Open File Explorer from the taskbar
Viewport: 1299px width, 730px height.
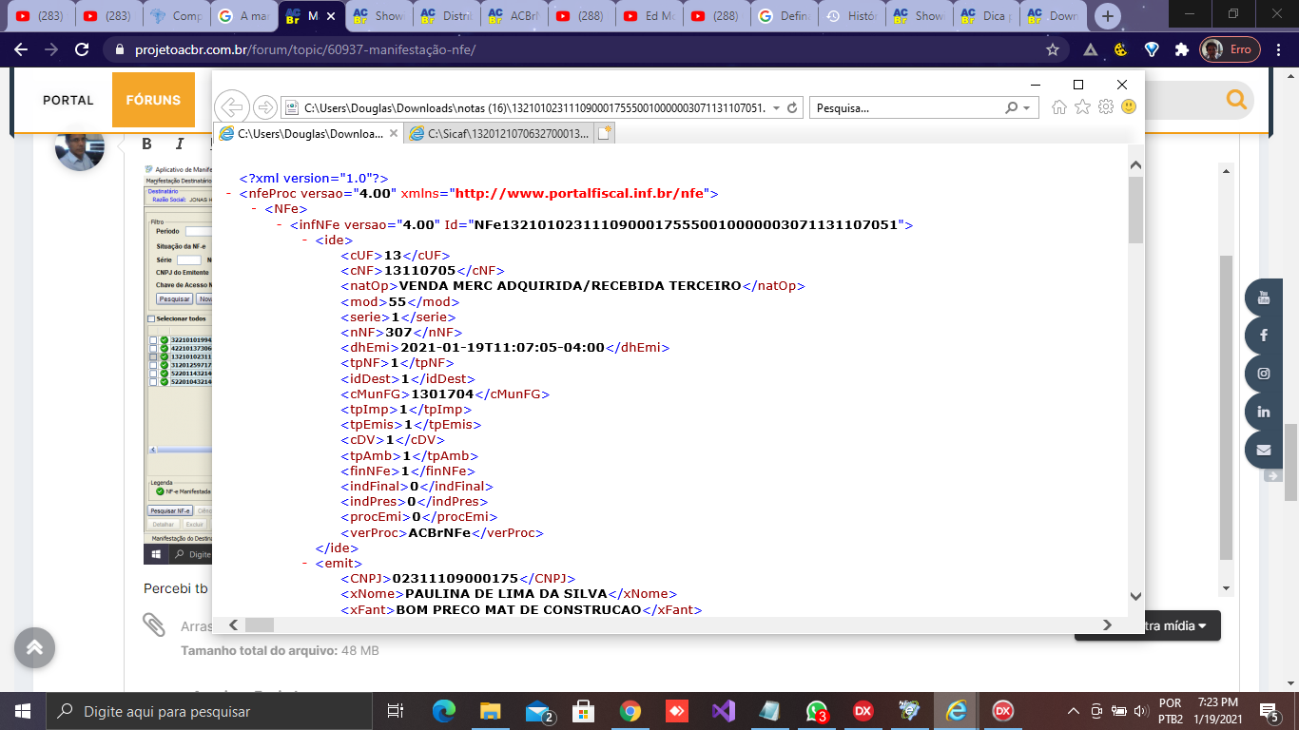pyautogui.click(x=490, y=711)
